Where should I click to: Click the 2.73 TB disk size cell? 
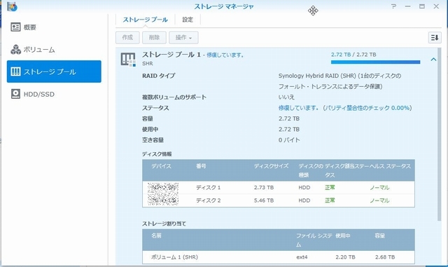(264, 187)
